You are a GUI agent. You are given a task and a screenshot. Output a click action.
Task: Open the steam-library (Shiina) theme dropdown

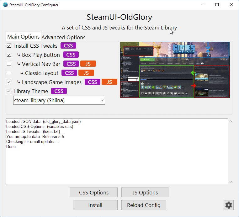59,100
